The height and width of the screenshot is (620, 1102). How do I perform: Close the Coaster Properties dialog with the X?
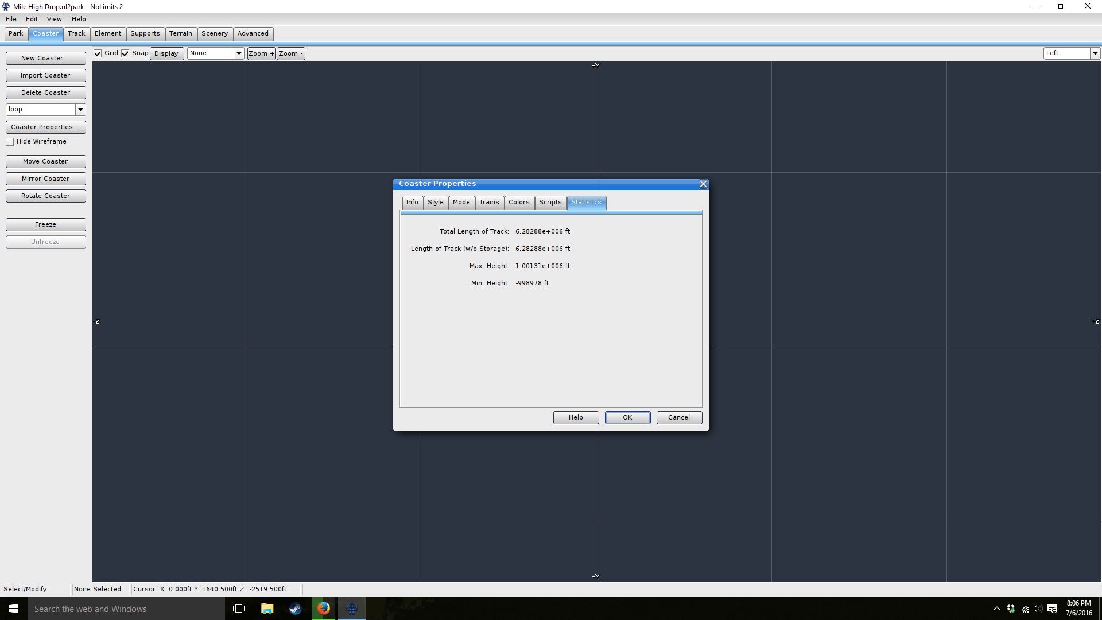tap(703, 184)
